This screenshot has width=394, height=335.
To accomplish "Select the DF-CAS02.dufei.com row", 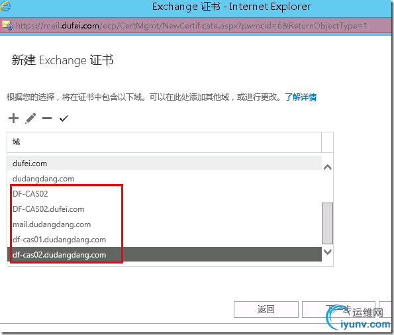I will click(x=164, y=209).
